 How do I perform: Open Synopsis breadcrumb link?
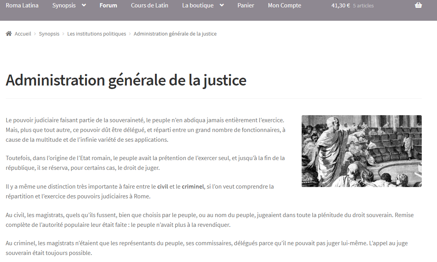[49, 34]
